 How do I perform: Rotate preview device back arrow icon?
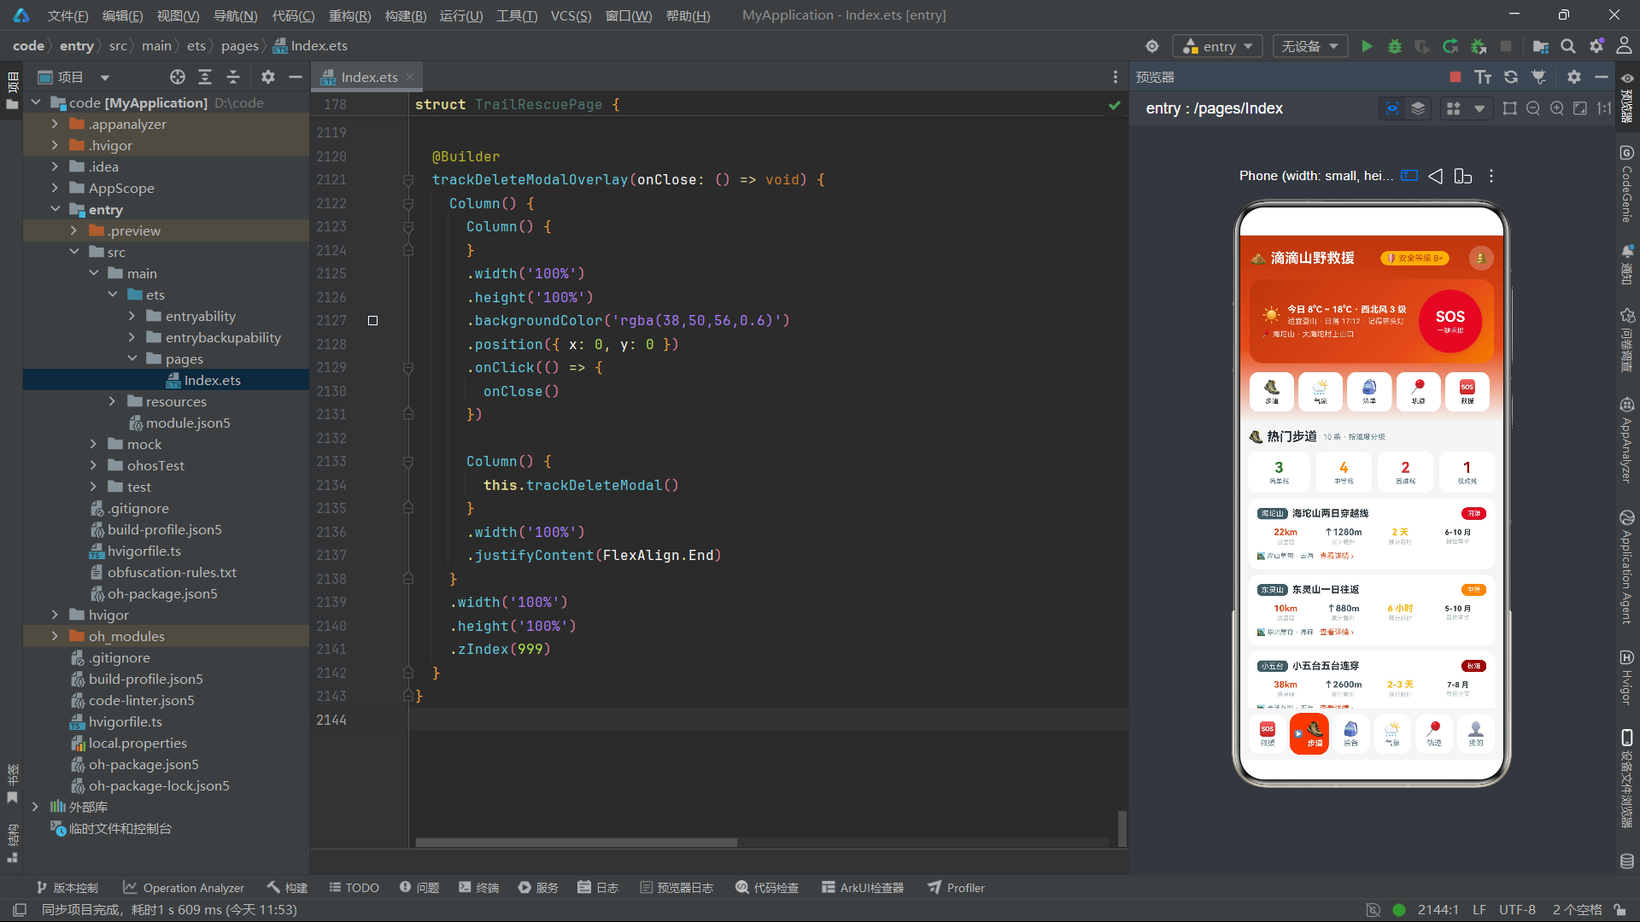(1436, 176)
